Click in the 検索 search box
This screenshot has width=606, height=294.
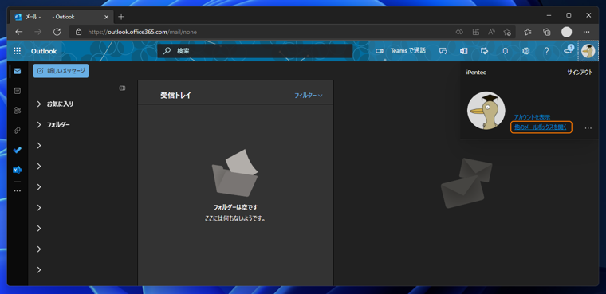[254, 51]
